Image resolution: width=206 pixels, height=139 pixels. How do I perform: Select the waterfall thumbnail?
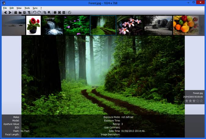pos(52,25)
